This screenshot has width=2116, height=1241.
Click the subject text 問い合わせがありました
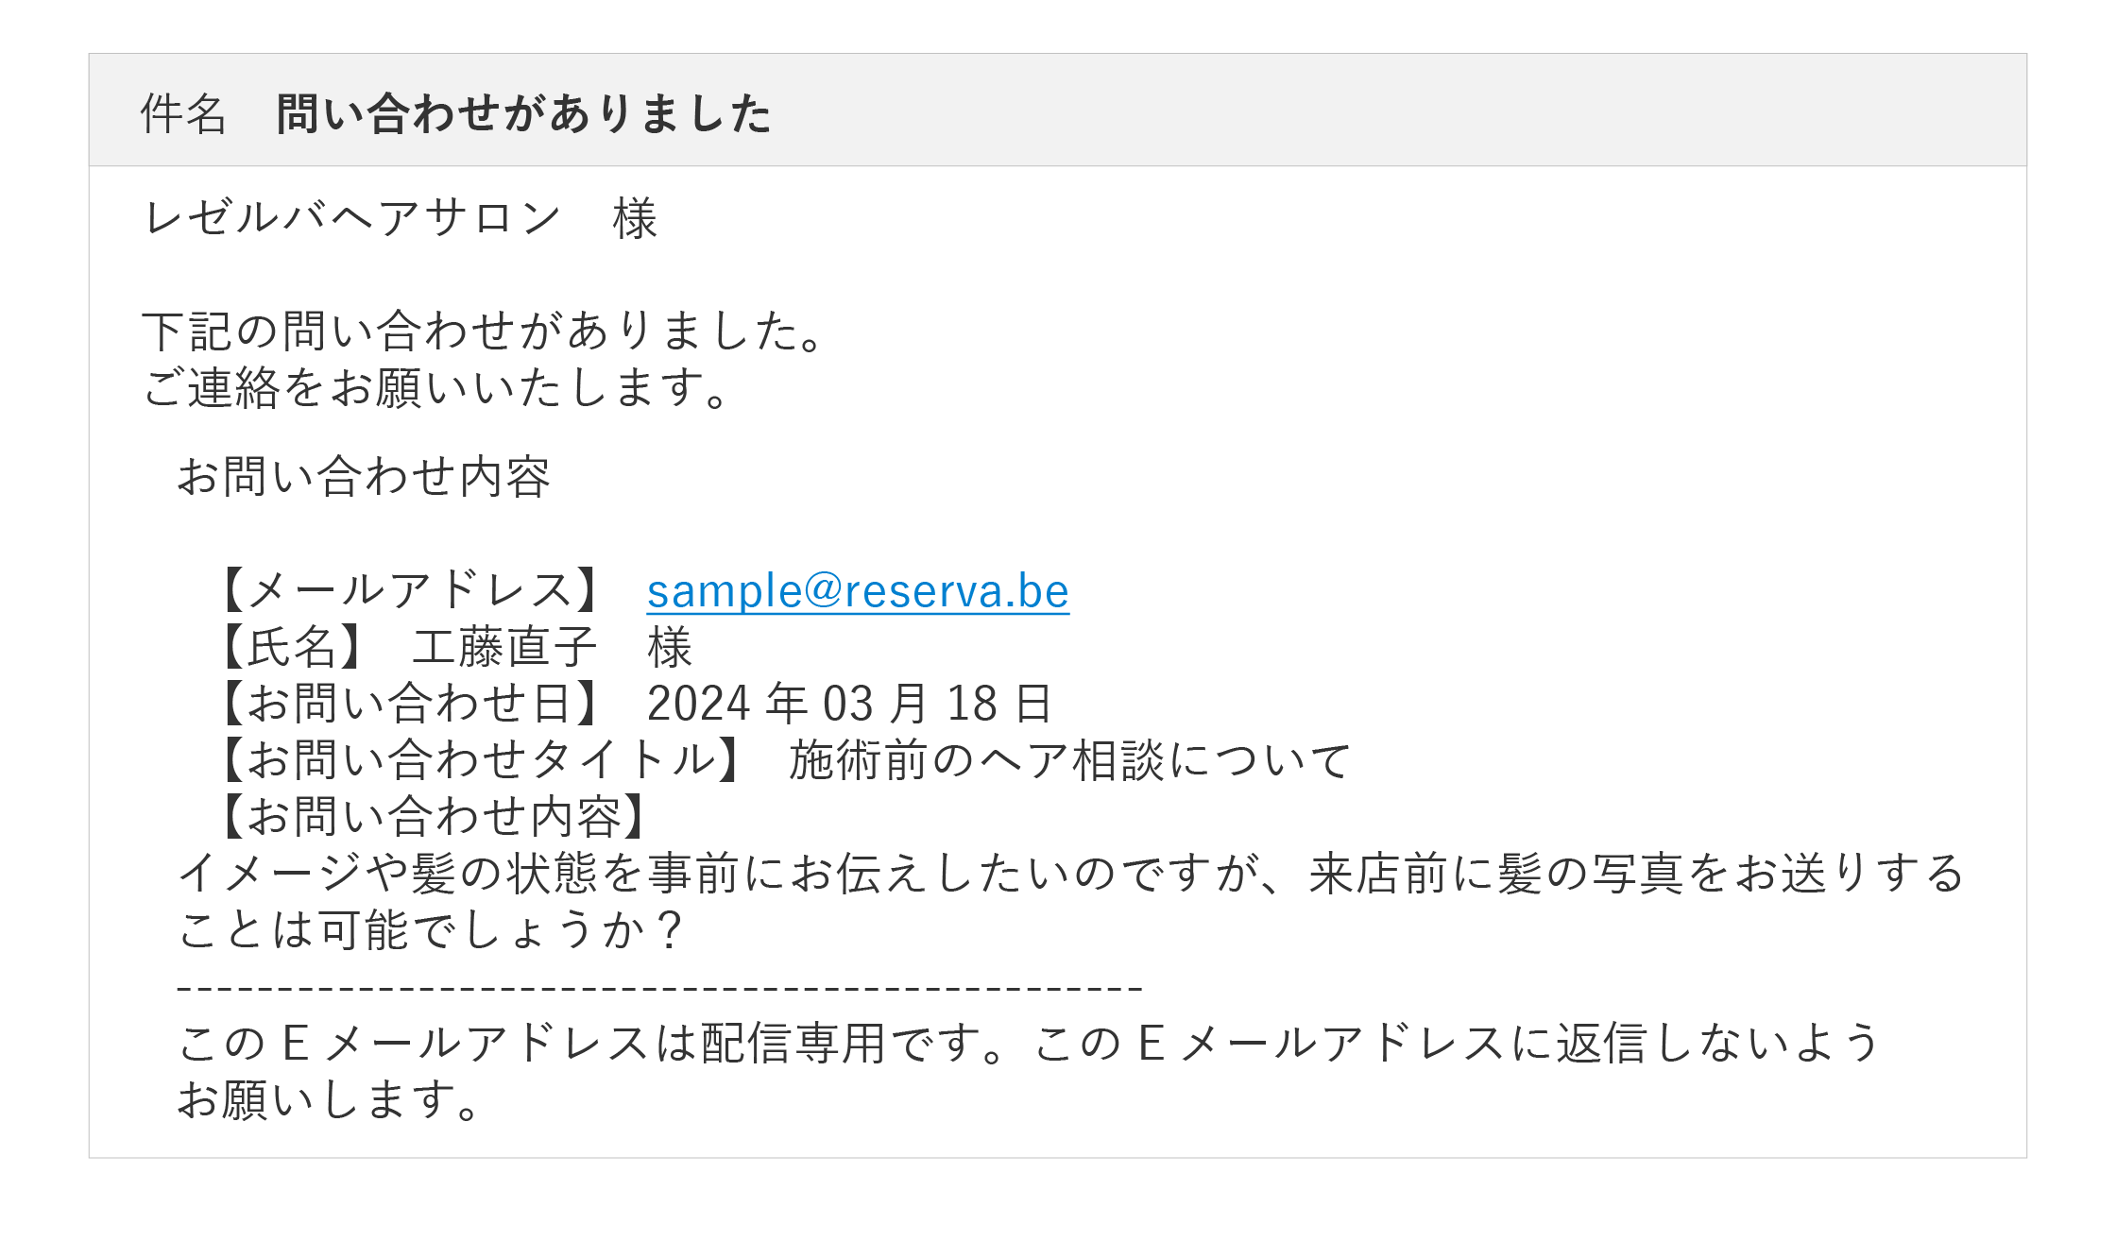tap(523, 113)
